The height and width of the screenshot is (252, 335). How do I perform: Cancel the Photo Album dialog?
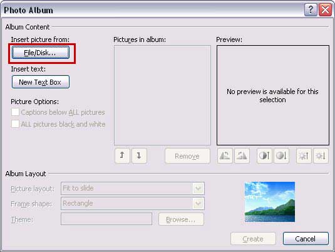(306, 239)
